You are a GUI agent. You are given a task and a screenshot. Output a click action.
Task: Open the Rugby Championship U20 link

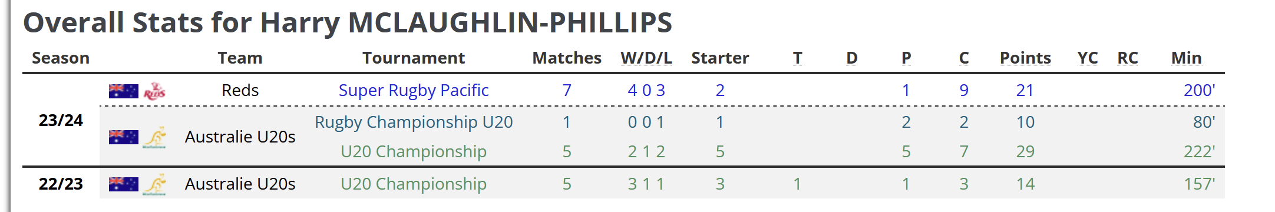(x=414, y=122)
